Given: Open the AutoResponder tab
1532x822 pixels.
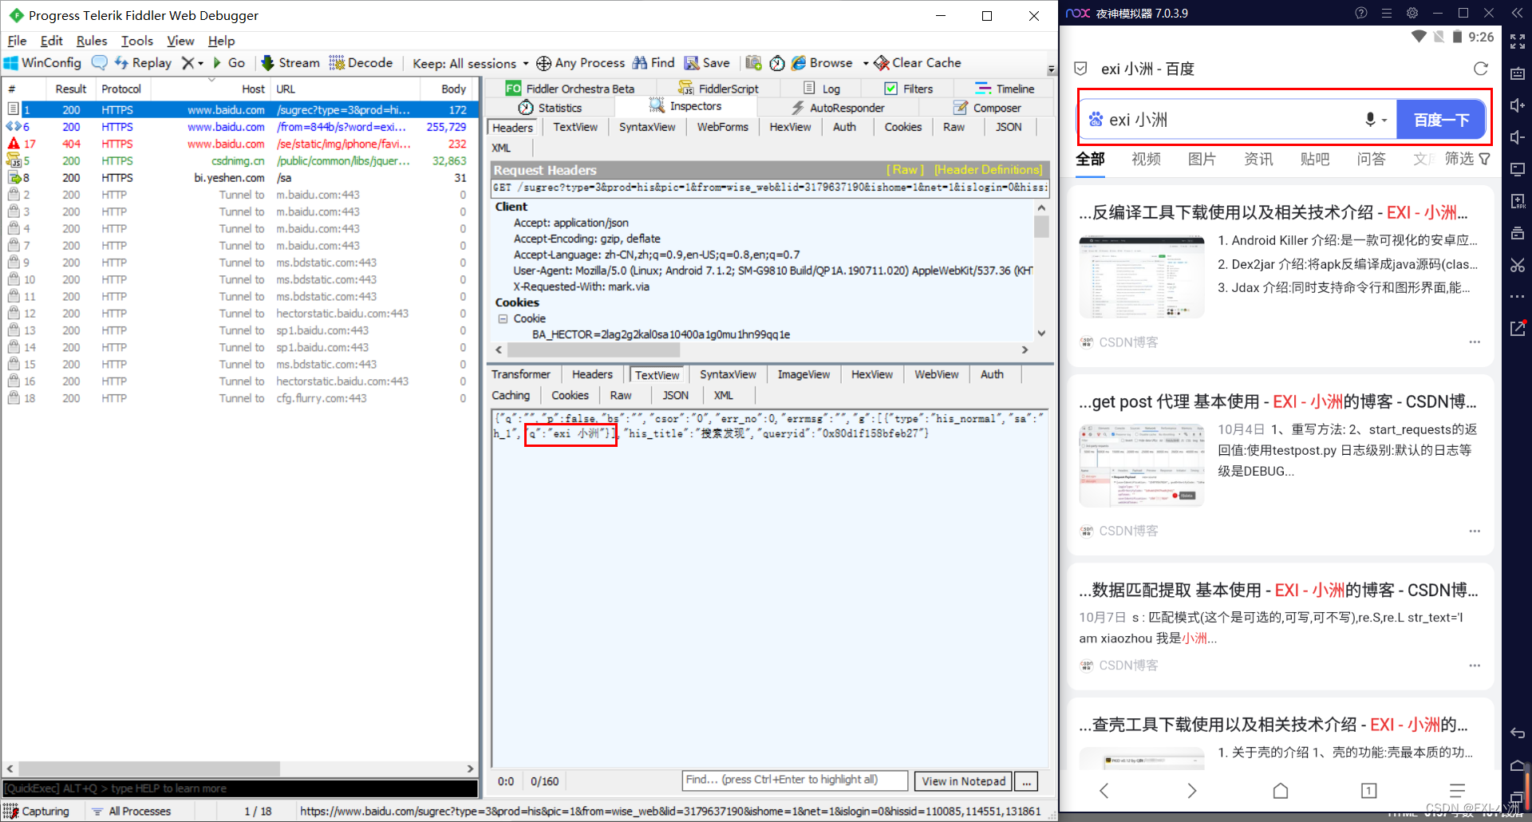Looking at the screenshot, I should [x=838, y=108].
